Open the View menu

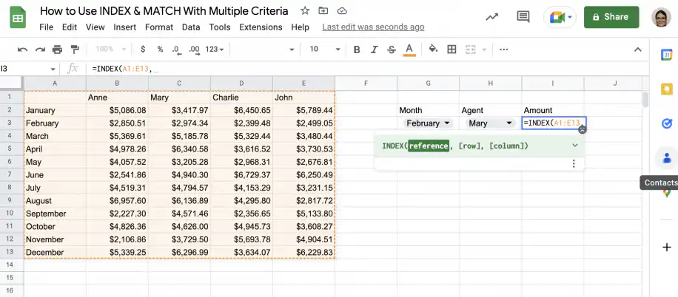pyautogui.click(x=95, y=27)
